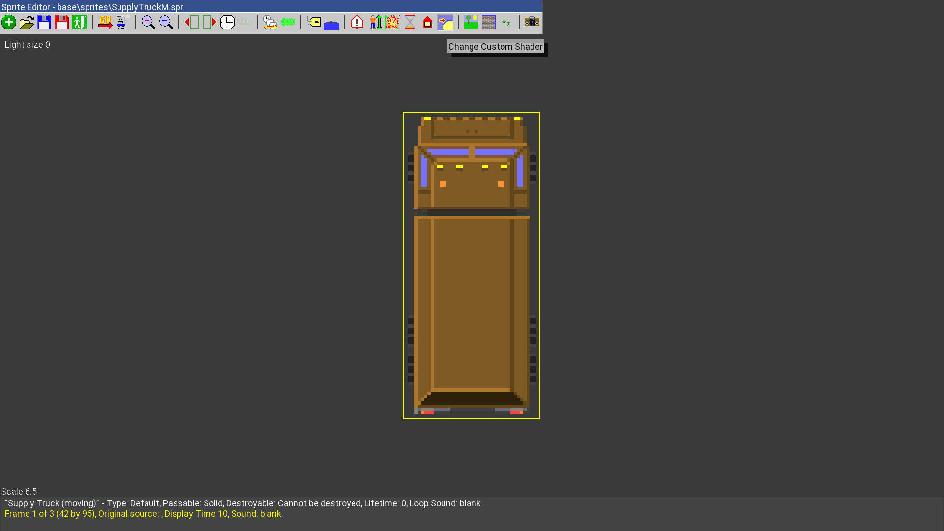Click the brick wall texture icon

[489, 22]
